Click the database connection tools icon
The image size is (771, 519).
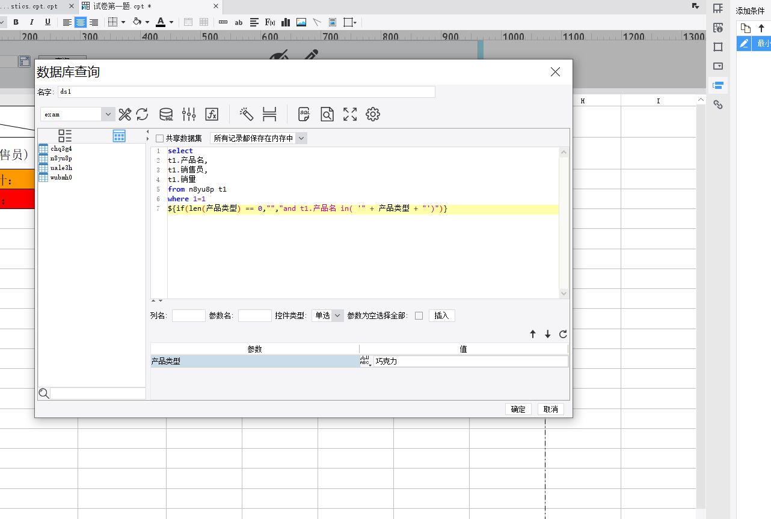125,114
